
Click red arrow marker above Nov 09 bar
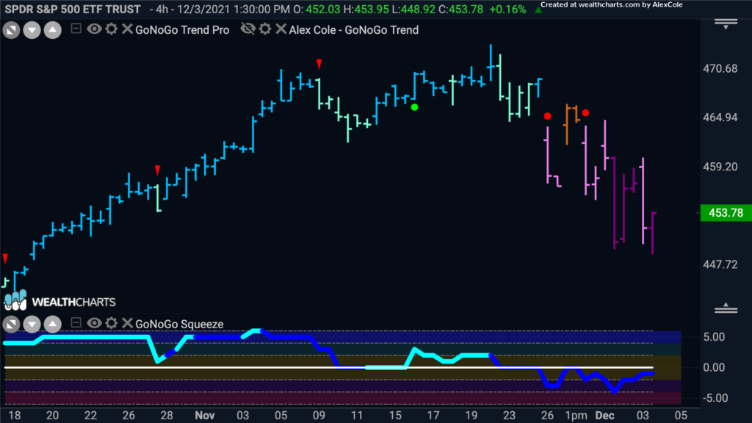319,64
